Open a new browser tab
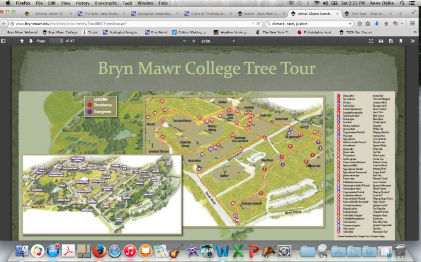Viewport: 421px width, 262px height. pyautogui.click(x=400, y=14)
